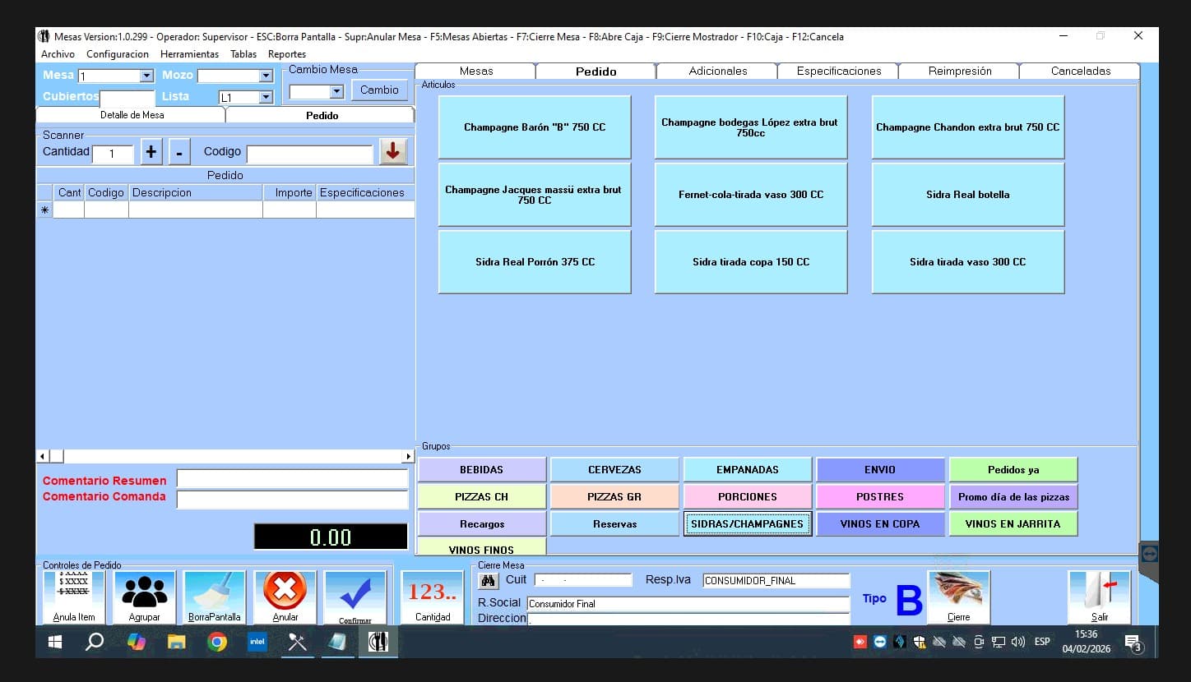Viewport: 1191px width, 682px height.
Task: Click the BorraPantalla broom icon
Action: point(214,597)
